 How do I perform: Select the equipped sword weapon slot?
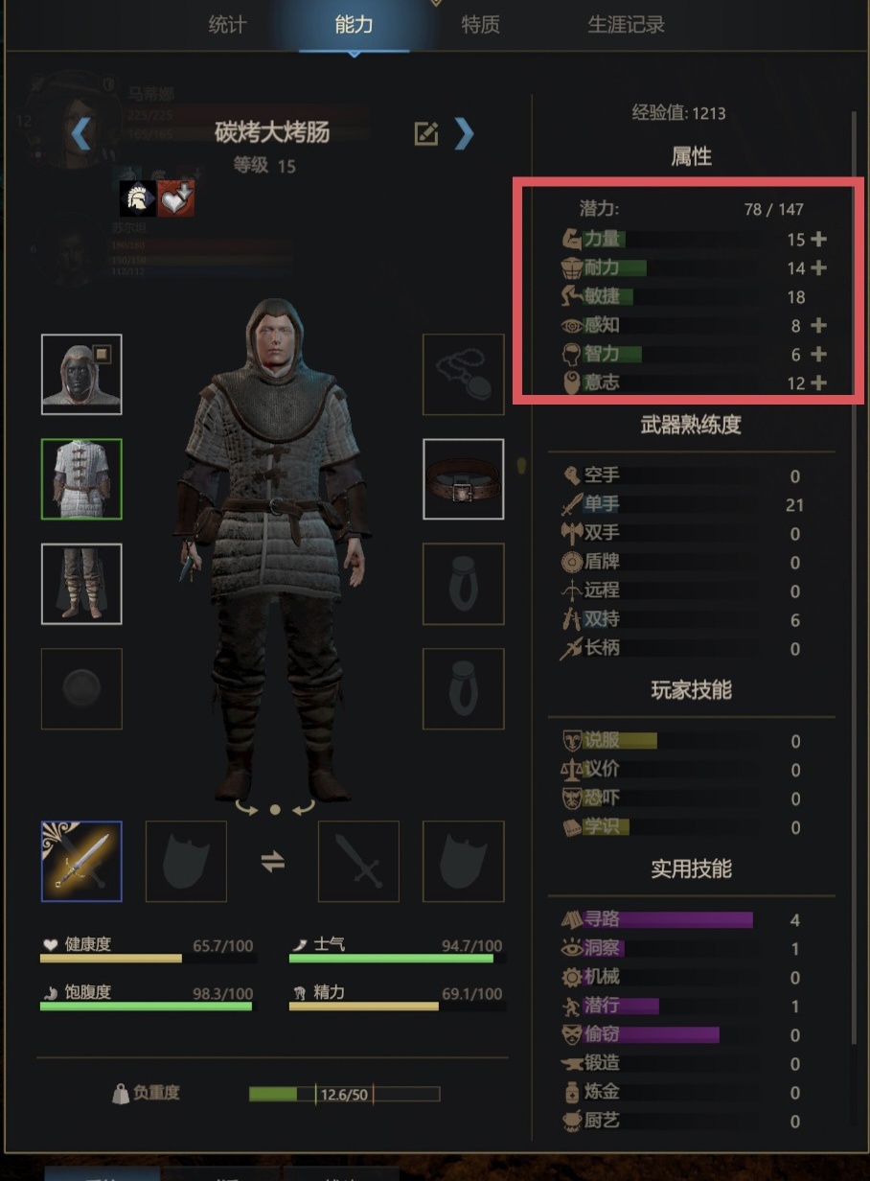click(x=81, y=862)
